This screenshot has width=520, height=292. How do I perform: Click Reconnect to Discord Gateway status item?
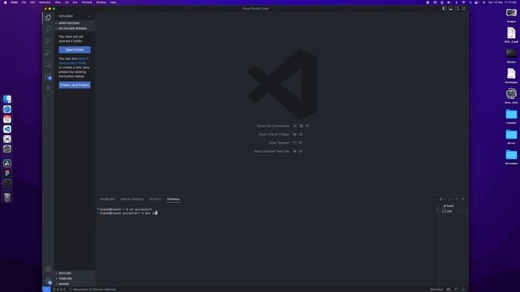93,290
